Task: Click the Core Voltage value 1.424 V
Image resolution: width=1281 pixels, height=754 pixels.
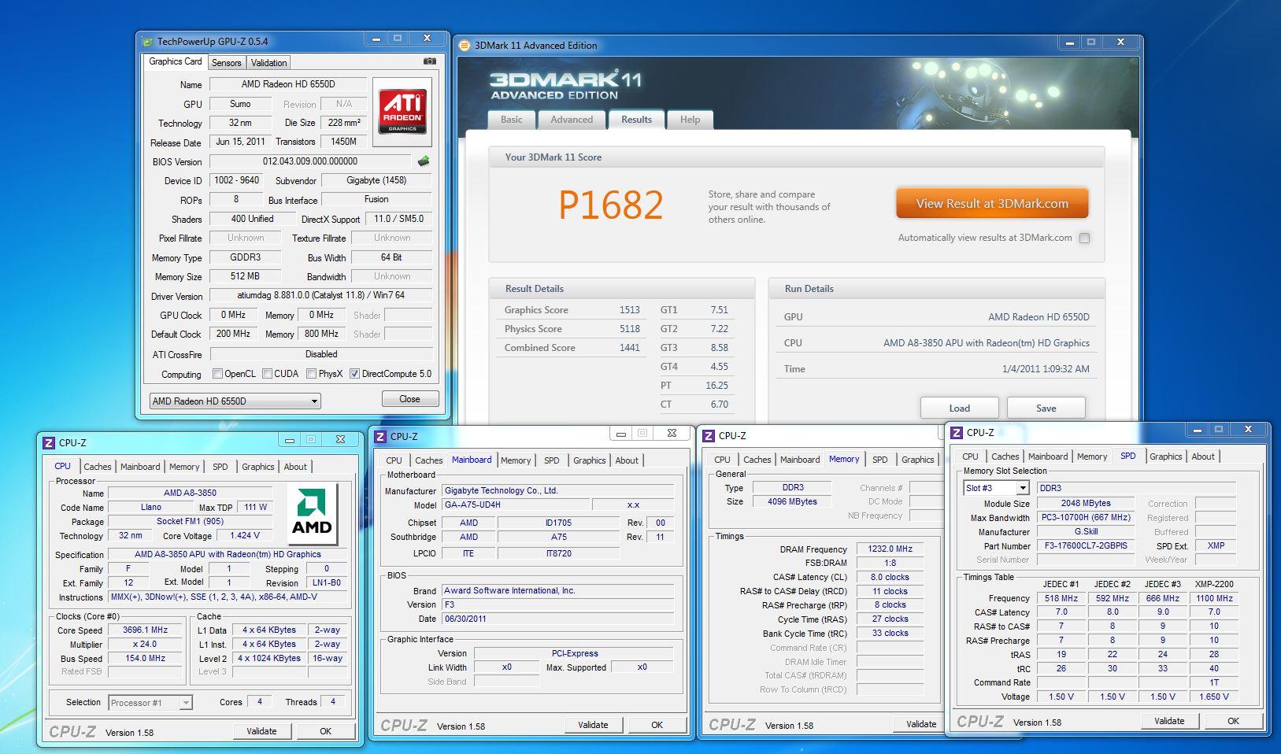Action: 245,536
